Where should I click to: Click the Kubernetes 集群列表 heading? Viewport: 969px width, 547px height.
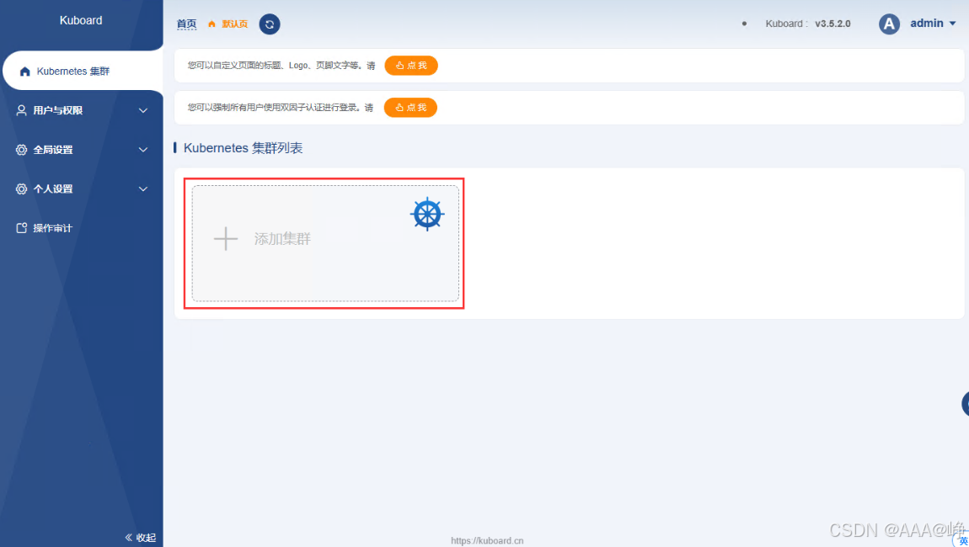243,148
